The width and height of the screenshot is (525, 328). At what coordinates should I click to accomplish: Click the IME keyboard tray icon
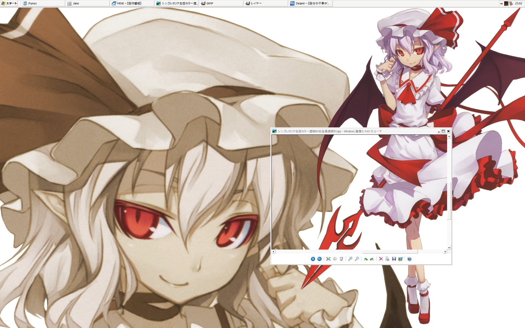pos(511,4)
